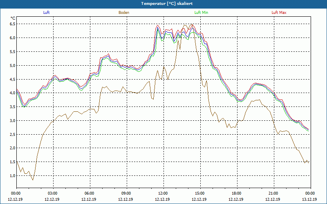Click the 12.12.19 date under 12:00
Viewport: 327px width, 204px height.
[x=162, y=199]
